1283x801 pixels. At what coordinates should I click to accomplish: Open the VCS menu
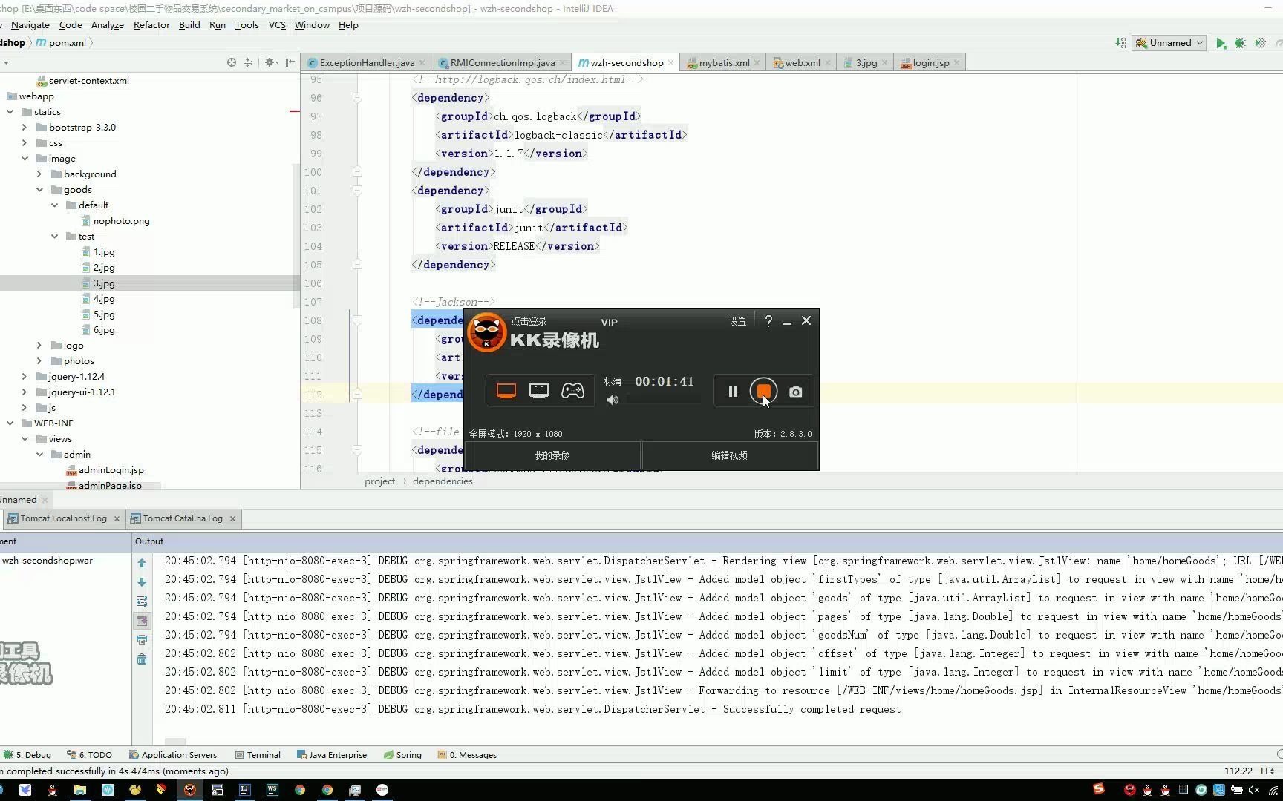[x=277, y=25]
